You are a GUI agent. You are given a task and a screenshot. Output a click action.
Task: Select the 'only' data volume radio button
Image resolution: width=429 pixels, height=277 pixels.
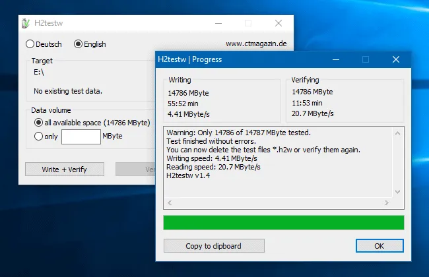tap(38, 137)
